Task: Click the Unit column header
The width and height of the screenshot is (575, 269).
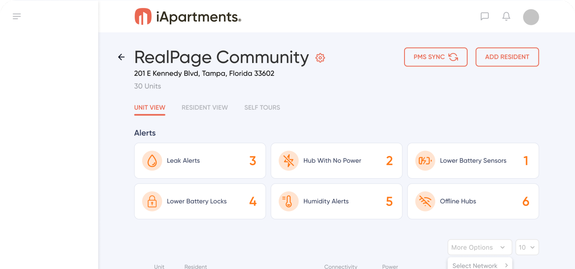Action: 159,266
